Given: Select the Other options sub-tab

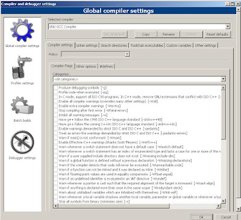Looking at the screenshot, I should (86, 66).
